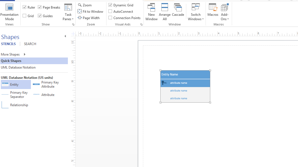Select Fit to Window
The image size is (298, 167).
click(91, 12)
